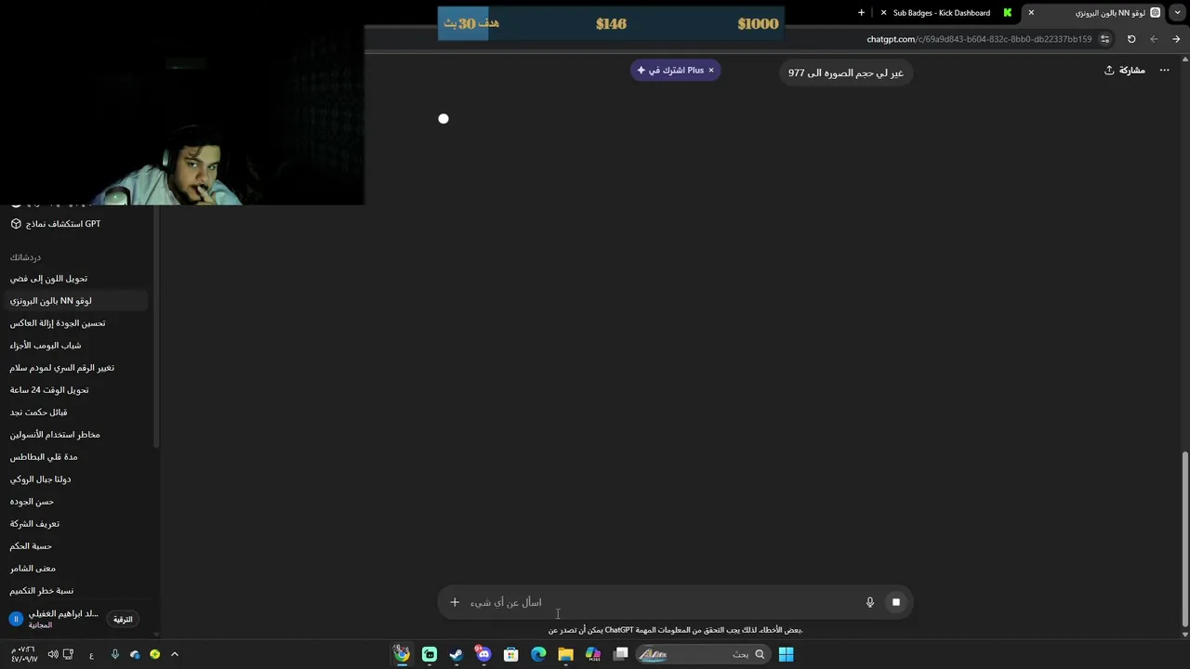Viewport: 1190px width, 669px height.
Task: Open Task View on the taskbar
Action: click(x=621, y=654)
